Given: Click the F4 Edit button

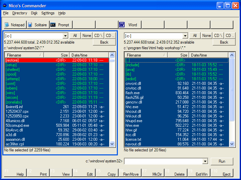Looking at the screenshot, I should [84, 173].
